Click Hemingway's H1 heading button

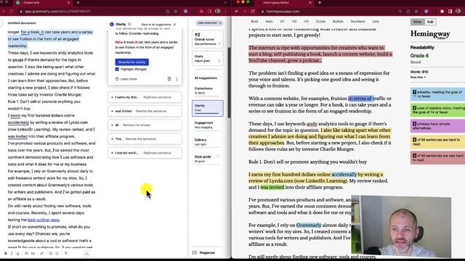[x=283, y=21]
